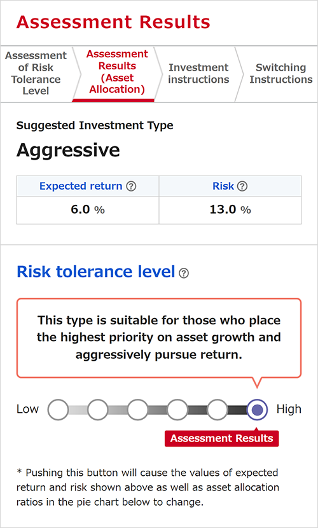
Task: Click the help icon beside Risk
Action: click(x=242, y=186)
